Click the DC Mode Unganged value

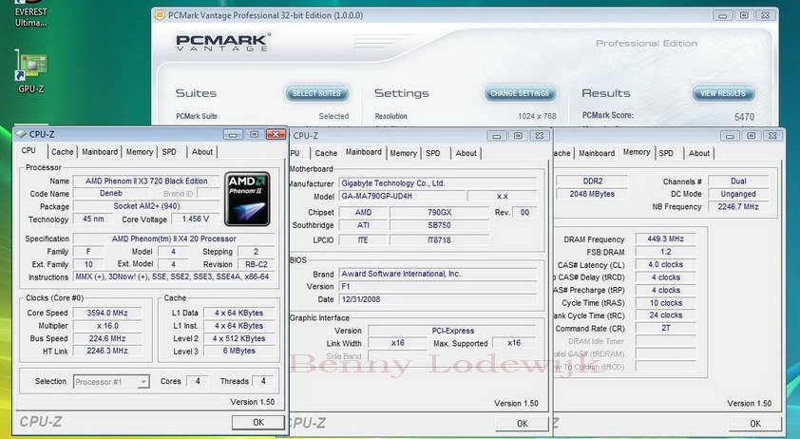coord(737,194)
